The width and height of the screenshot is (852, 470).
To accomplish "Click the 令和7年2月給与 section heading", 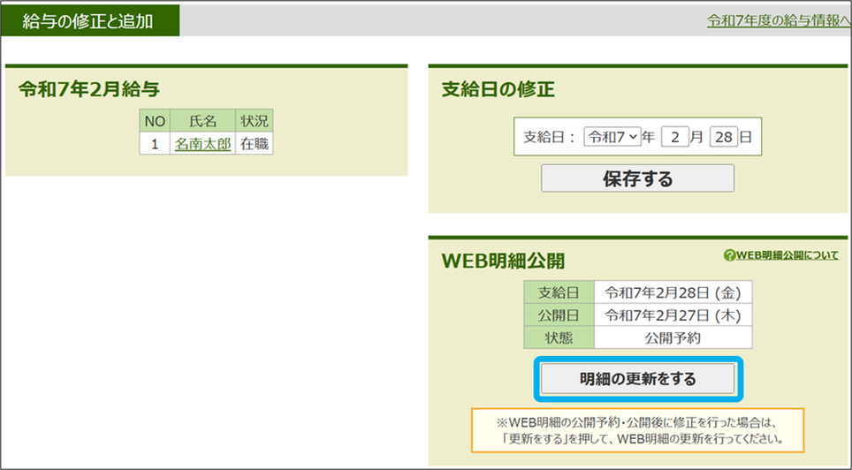I will tap(88, 88).
